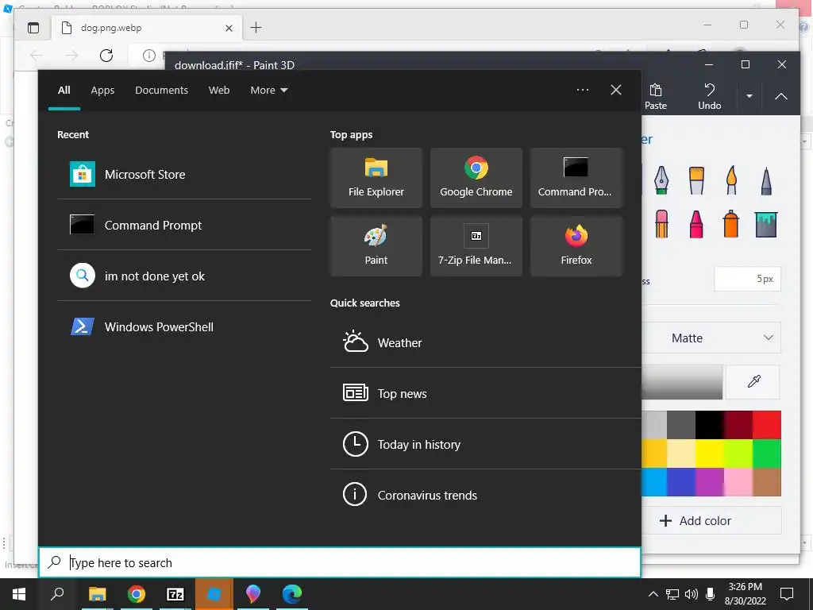813x610 pixels.
Task: Select the calligraphy pen brush
Action: pos(661,180)
